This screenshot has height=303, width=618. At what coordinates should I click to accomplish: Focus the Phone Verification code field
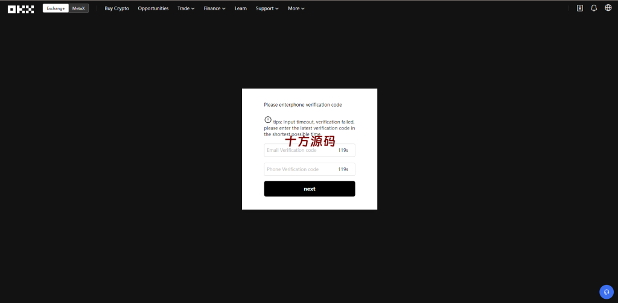click(x=310, y=169)
